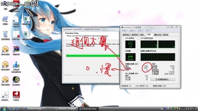Click the Futuremark SystemInfo InstallShield title bar
Screen dimensions: 198x111
pyautogui.click(x=91, y=29)
